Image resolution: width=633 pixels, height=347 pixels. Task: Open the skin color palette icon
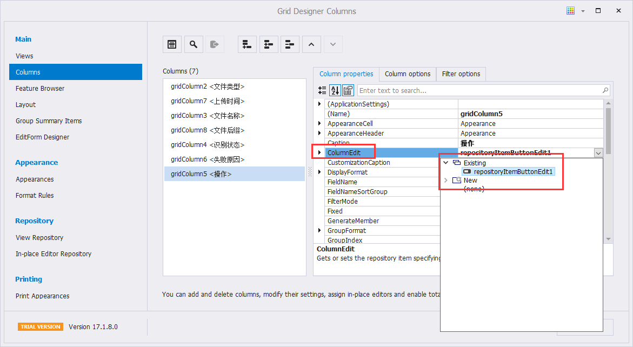(x=570, y=11)
